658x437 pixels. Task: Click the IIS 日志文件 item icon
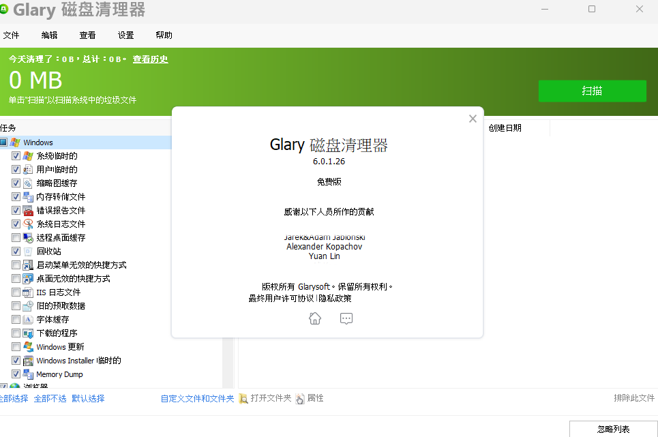point(28,292)
